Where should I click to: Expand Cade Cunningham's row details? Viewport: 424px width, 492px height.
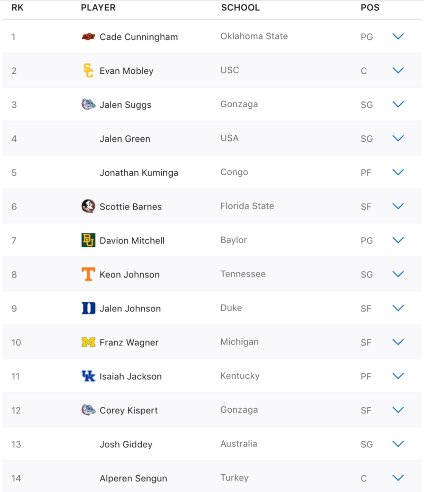point(398,36)
